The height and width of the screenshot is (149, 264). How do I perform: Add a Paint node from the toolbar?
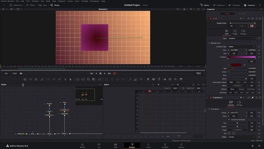[42, 79]
